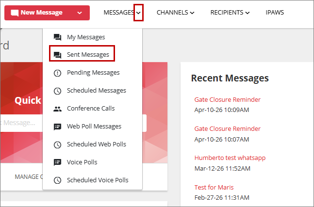Click the Web Poll Messages icon

(x=57, y=127)
